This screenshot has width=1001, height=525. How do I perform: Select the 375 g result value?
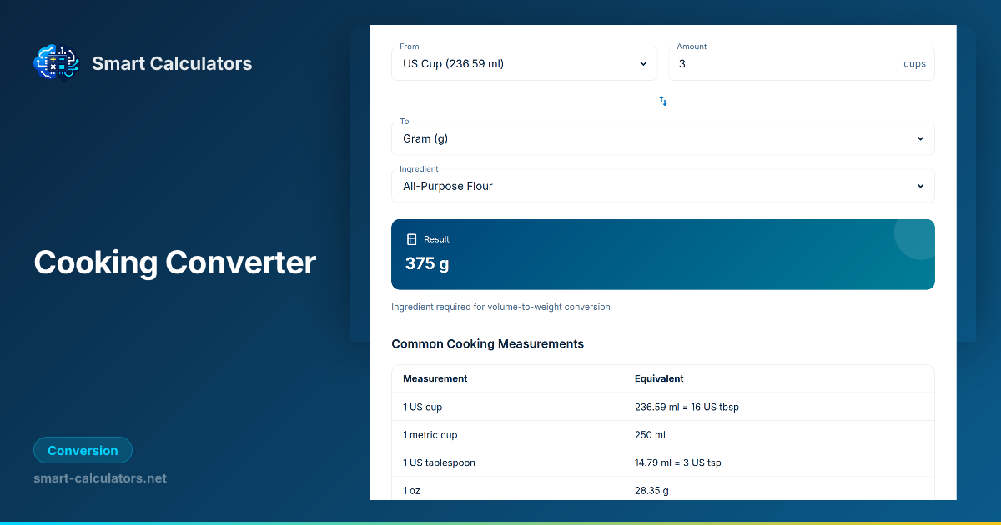coord(427,263)
